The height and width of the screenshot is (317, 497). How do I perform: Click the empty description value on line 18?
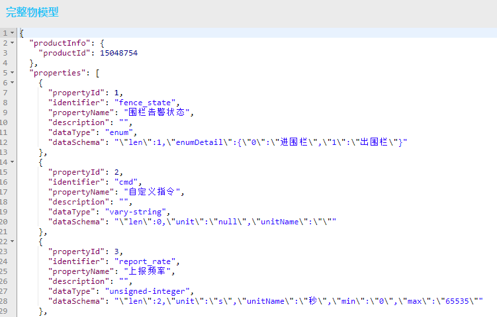coord(124,202)
